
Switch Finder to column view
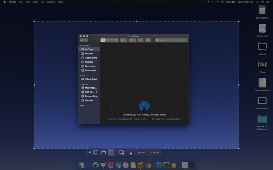tap(112, 40)
